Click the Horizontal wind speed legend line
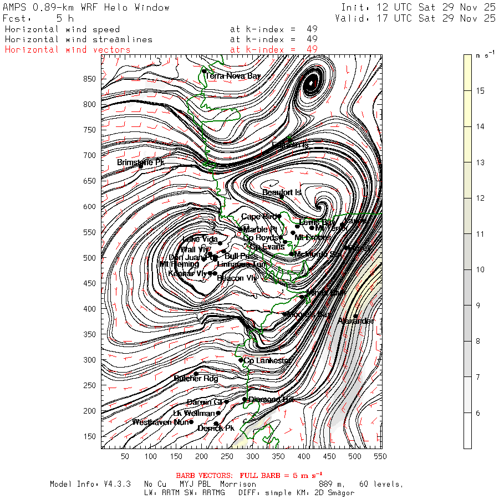This screenshot has width=499, height=499. (62, 29)
